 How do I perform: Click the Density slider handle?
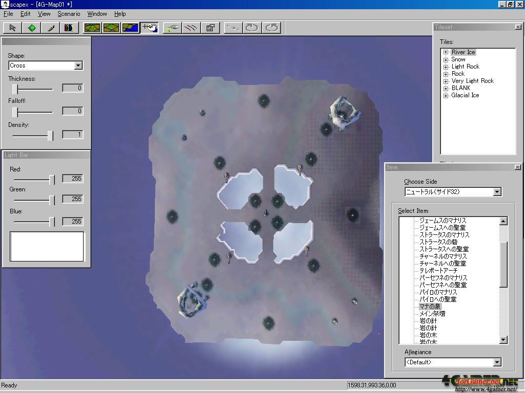51,136
